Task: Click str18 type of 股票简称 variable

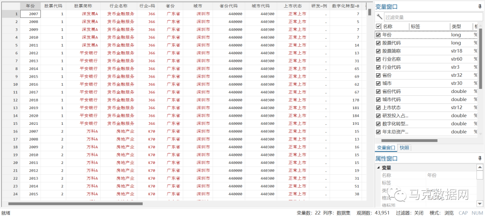Action: pyautogui.click(x=456, y=51)
